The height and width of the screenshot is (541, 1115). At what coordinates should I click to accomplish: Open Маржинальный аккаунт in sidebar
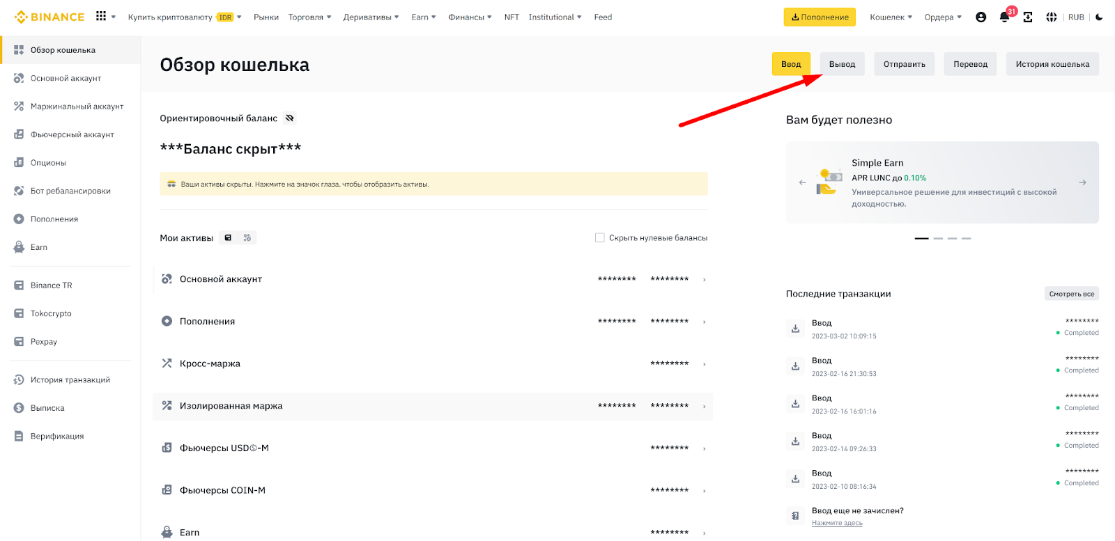pyautogui.click(x=70, y=107)
